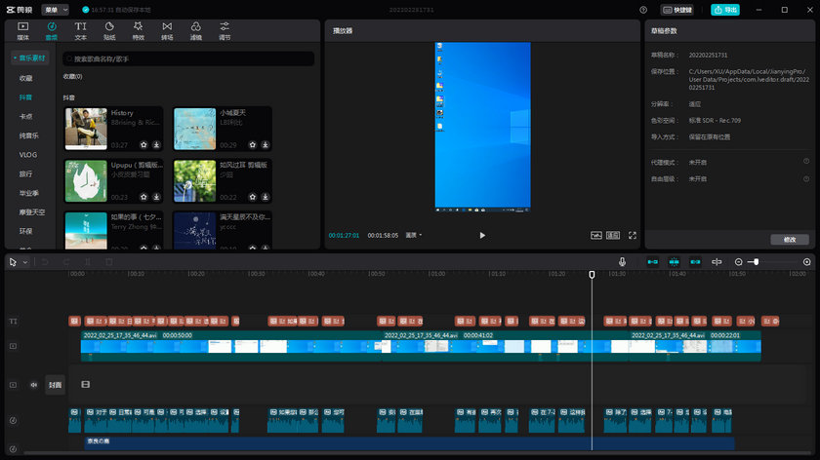Download the History song
This screenshot has height=460, width=820.
coord(156,143)
